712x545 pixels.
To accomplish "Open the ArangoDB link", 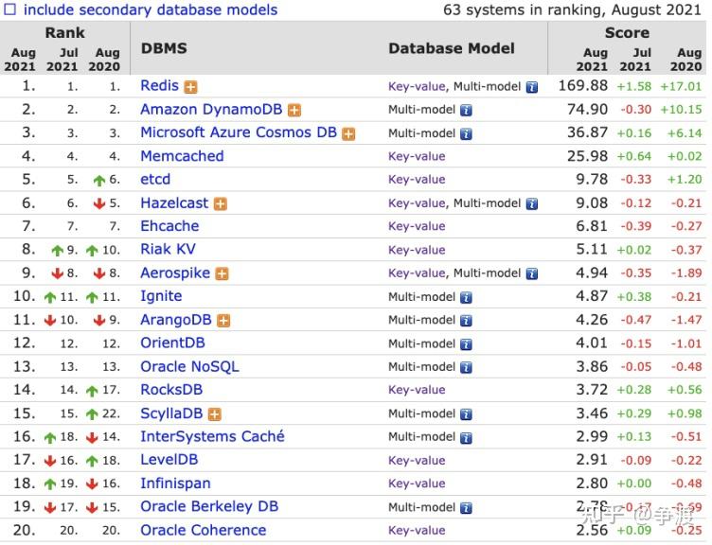I will [176, 320].
